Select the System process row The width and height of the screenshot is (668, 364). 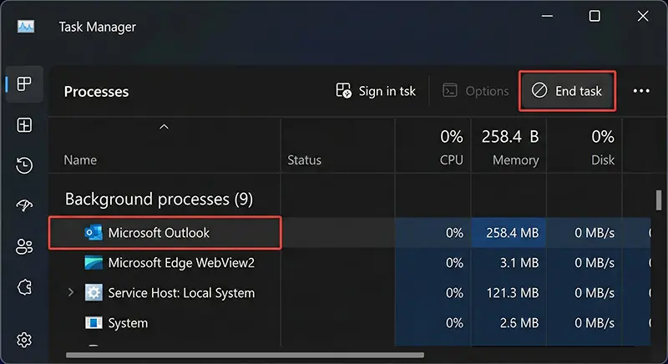tap(349, 323)
